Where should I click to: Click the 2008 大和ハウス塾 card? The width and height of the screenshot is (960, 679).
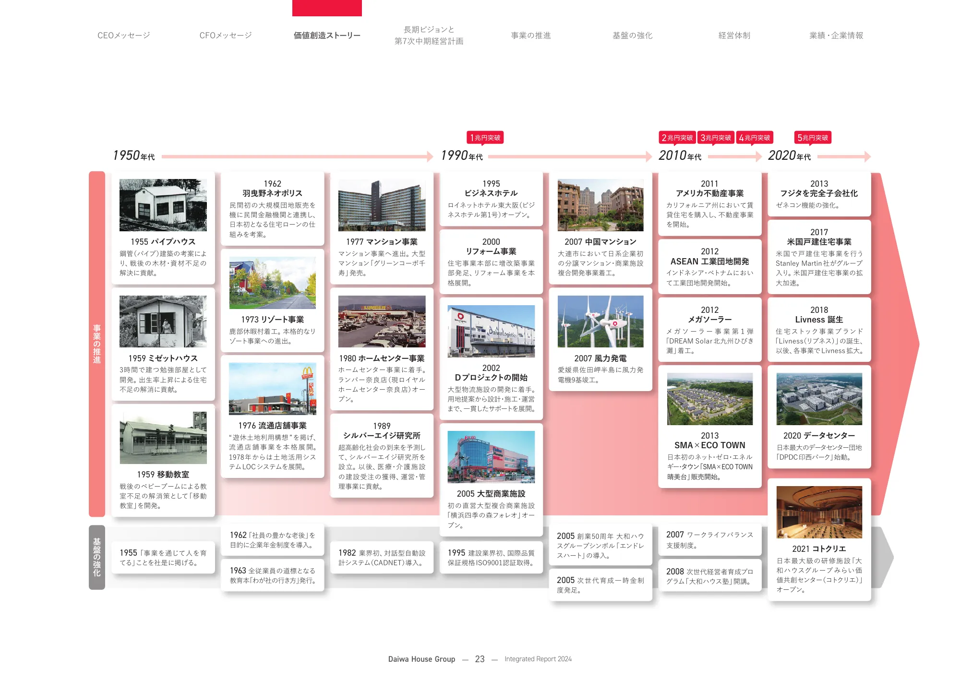tap(710, 576)
